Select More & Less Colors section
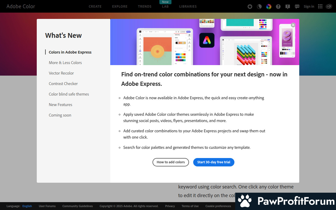The width and height of the screenshot is (336, 210). (65, 63)
